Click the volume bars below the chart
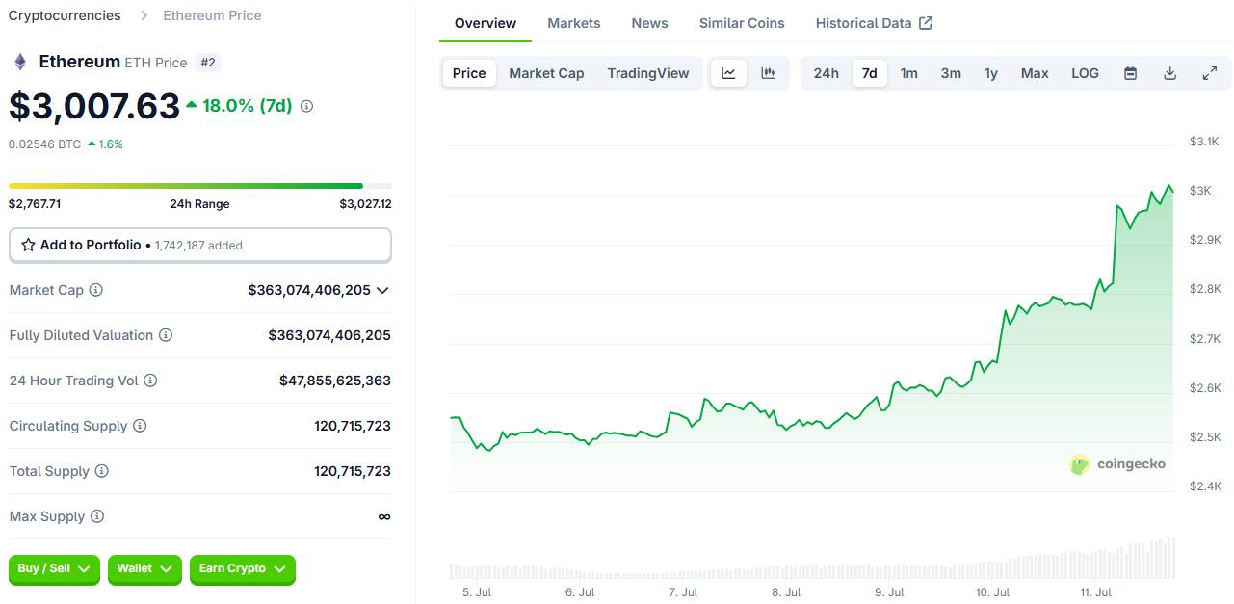The width and height of the screenshot is (1234, 604). 812,559
